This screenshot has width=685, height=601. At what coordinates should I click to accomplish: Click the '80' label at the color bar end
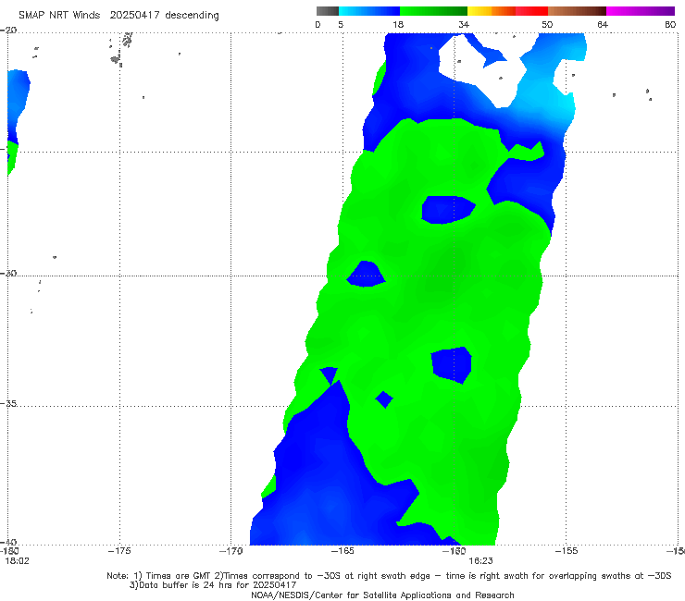[x=670, y=25]
